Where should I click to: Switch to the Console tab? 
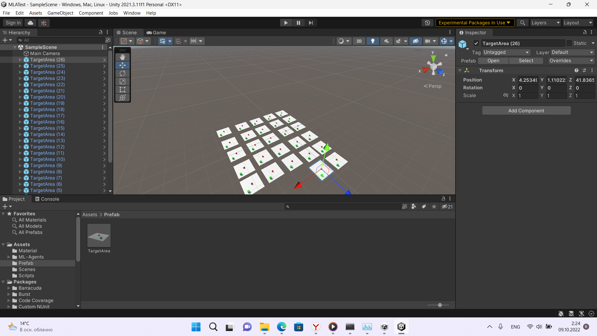[x=47, y=199]
